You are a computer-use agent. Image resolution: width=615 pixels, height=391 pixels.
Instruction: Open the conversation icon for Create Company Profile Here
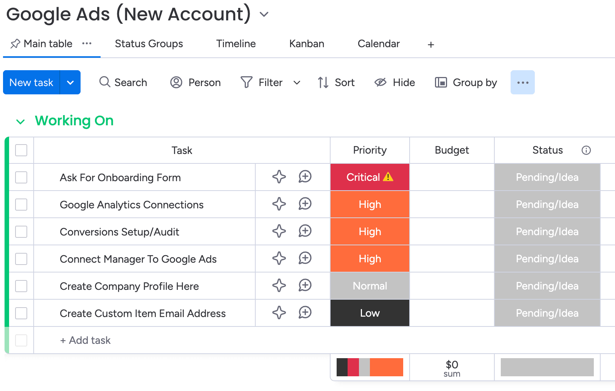[x=305, y=286]
